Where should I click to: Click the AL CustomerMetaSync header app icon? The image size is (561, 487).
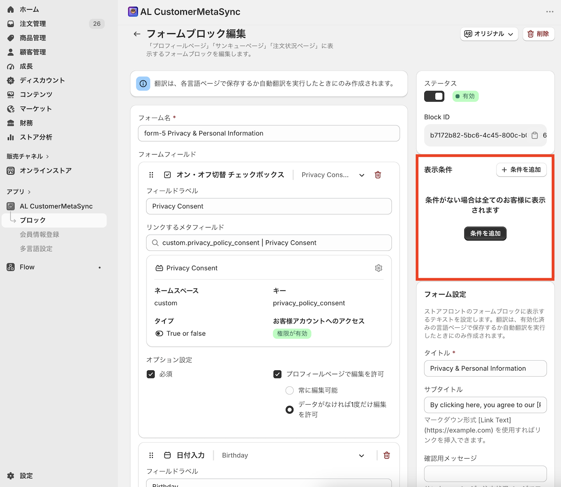(x=133, y=12)
